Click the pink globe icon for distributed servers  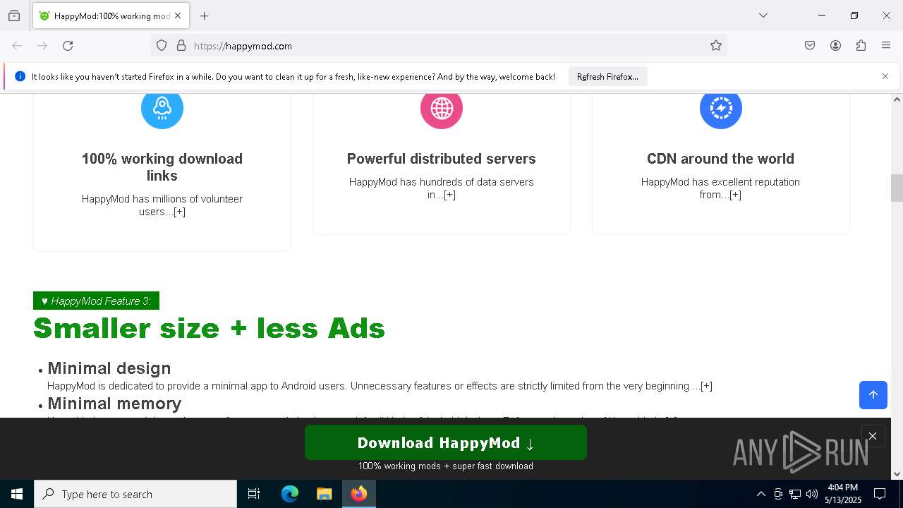coord(442,108)
